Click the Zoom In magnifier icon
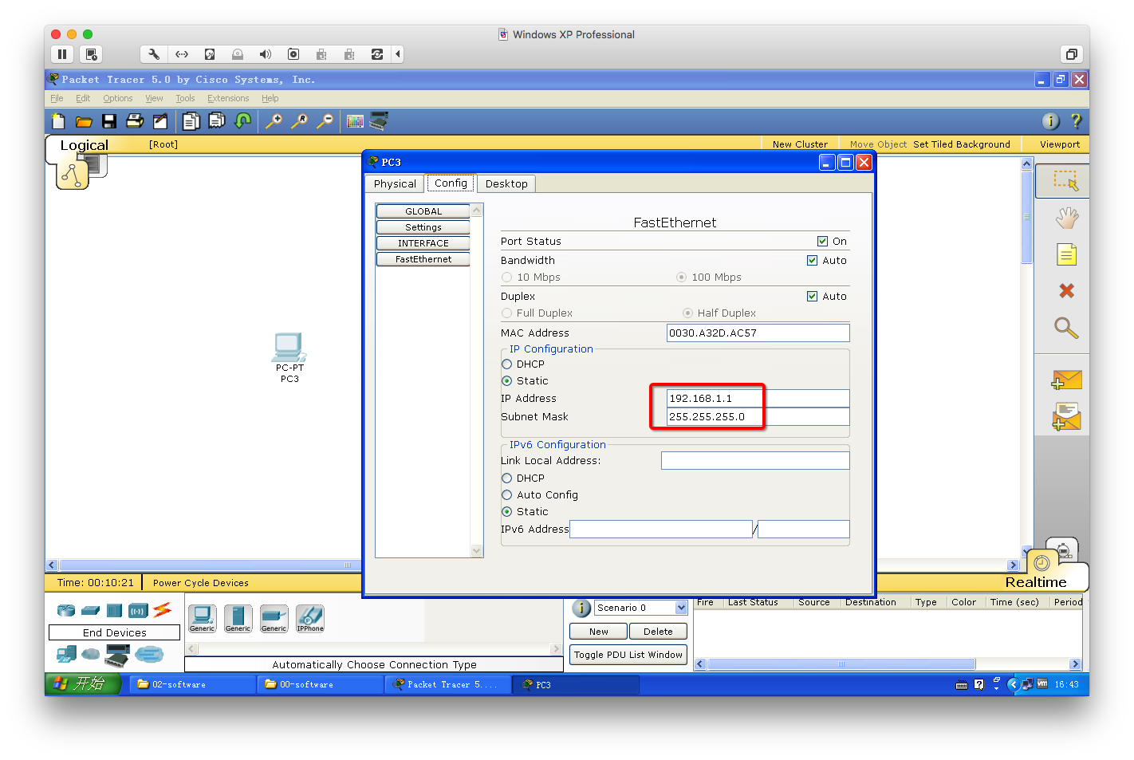 tap(274, 121)
